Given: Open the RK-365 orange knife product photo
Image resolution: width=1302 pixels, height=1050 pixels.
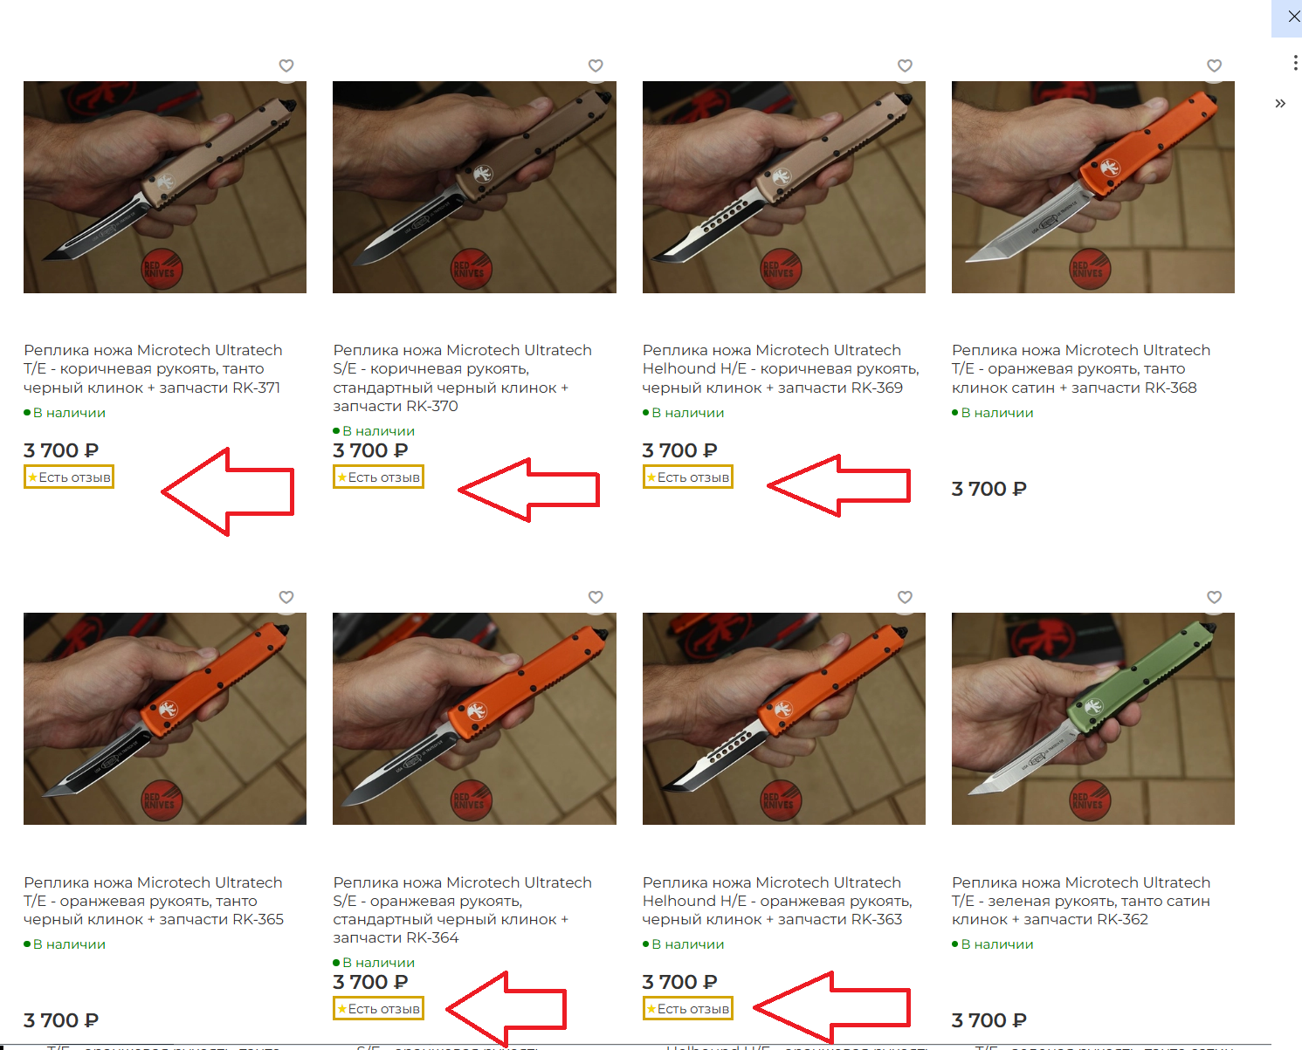Looking at the screenshot, I should [x=165, y=718].
